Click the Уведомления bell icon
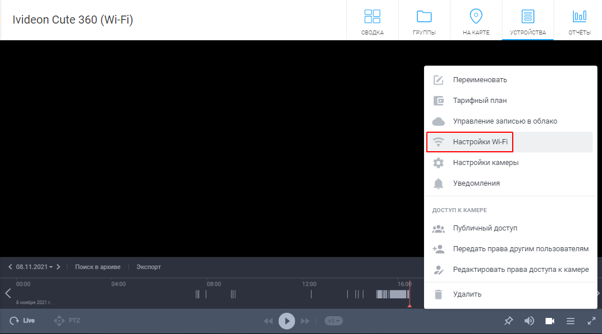 438,183
